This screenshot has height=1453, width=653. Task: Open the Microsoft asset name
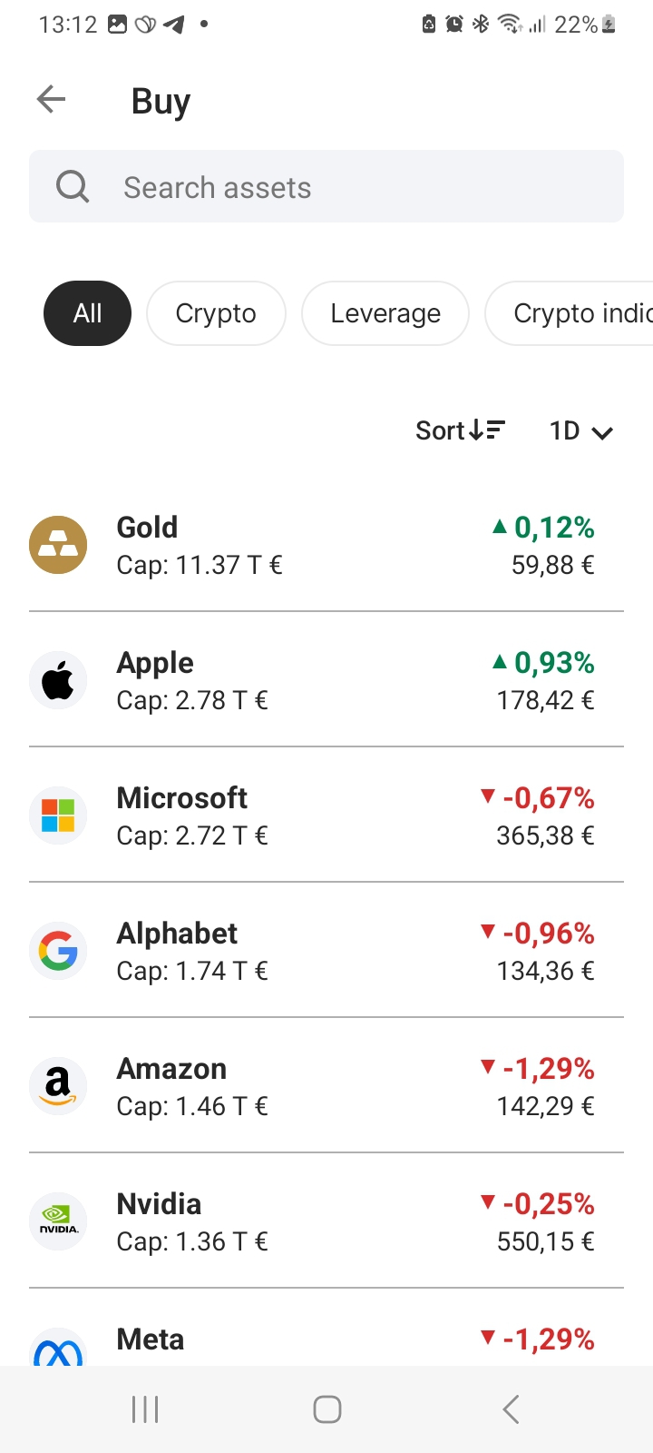tap(182, 798)
